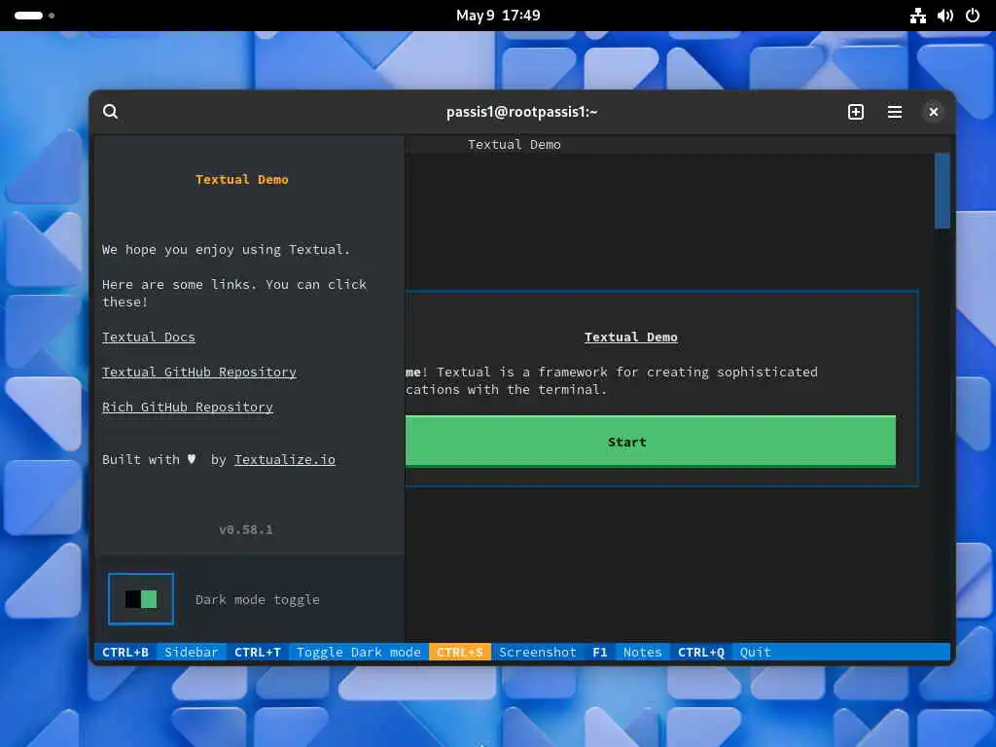The width and height of the screenshot is (996, 747).
Task: Open the clock showing May 9 17:49
Action: [498, 16]
